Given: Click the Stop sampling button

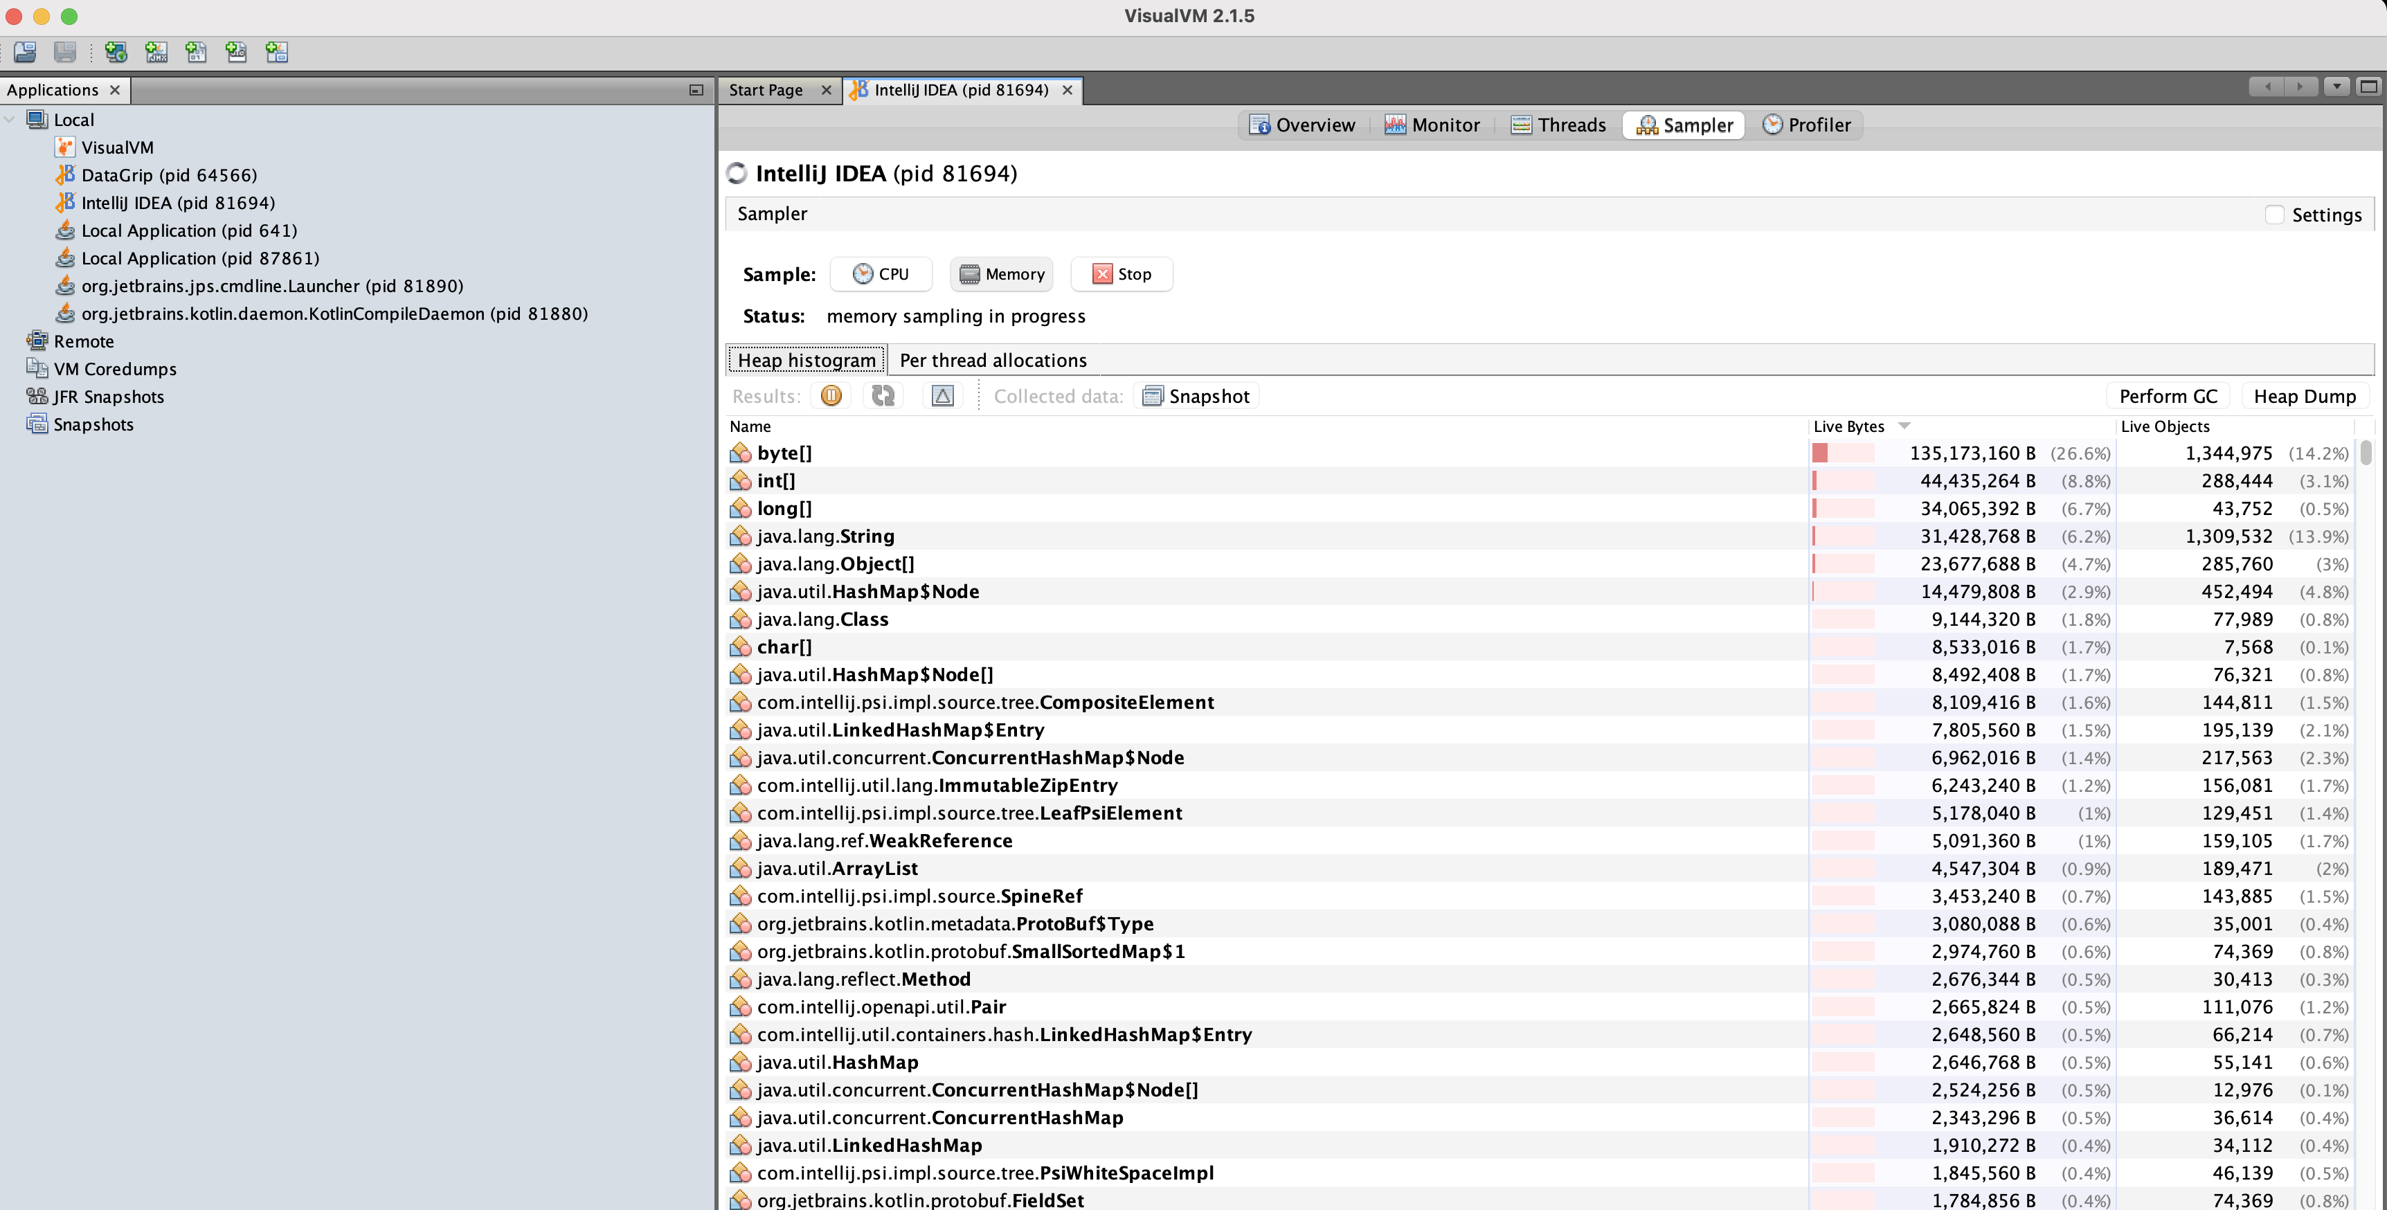Looking at the screenshot, I should tap(1122, 274).
